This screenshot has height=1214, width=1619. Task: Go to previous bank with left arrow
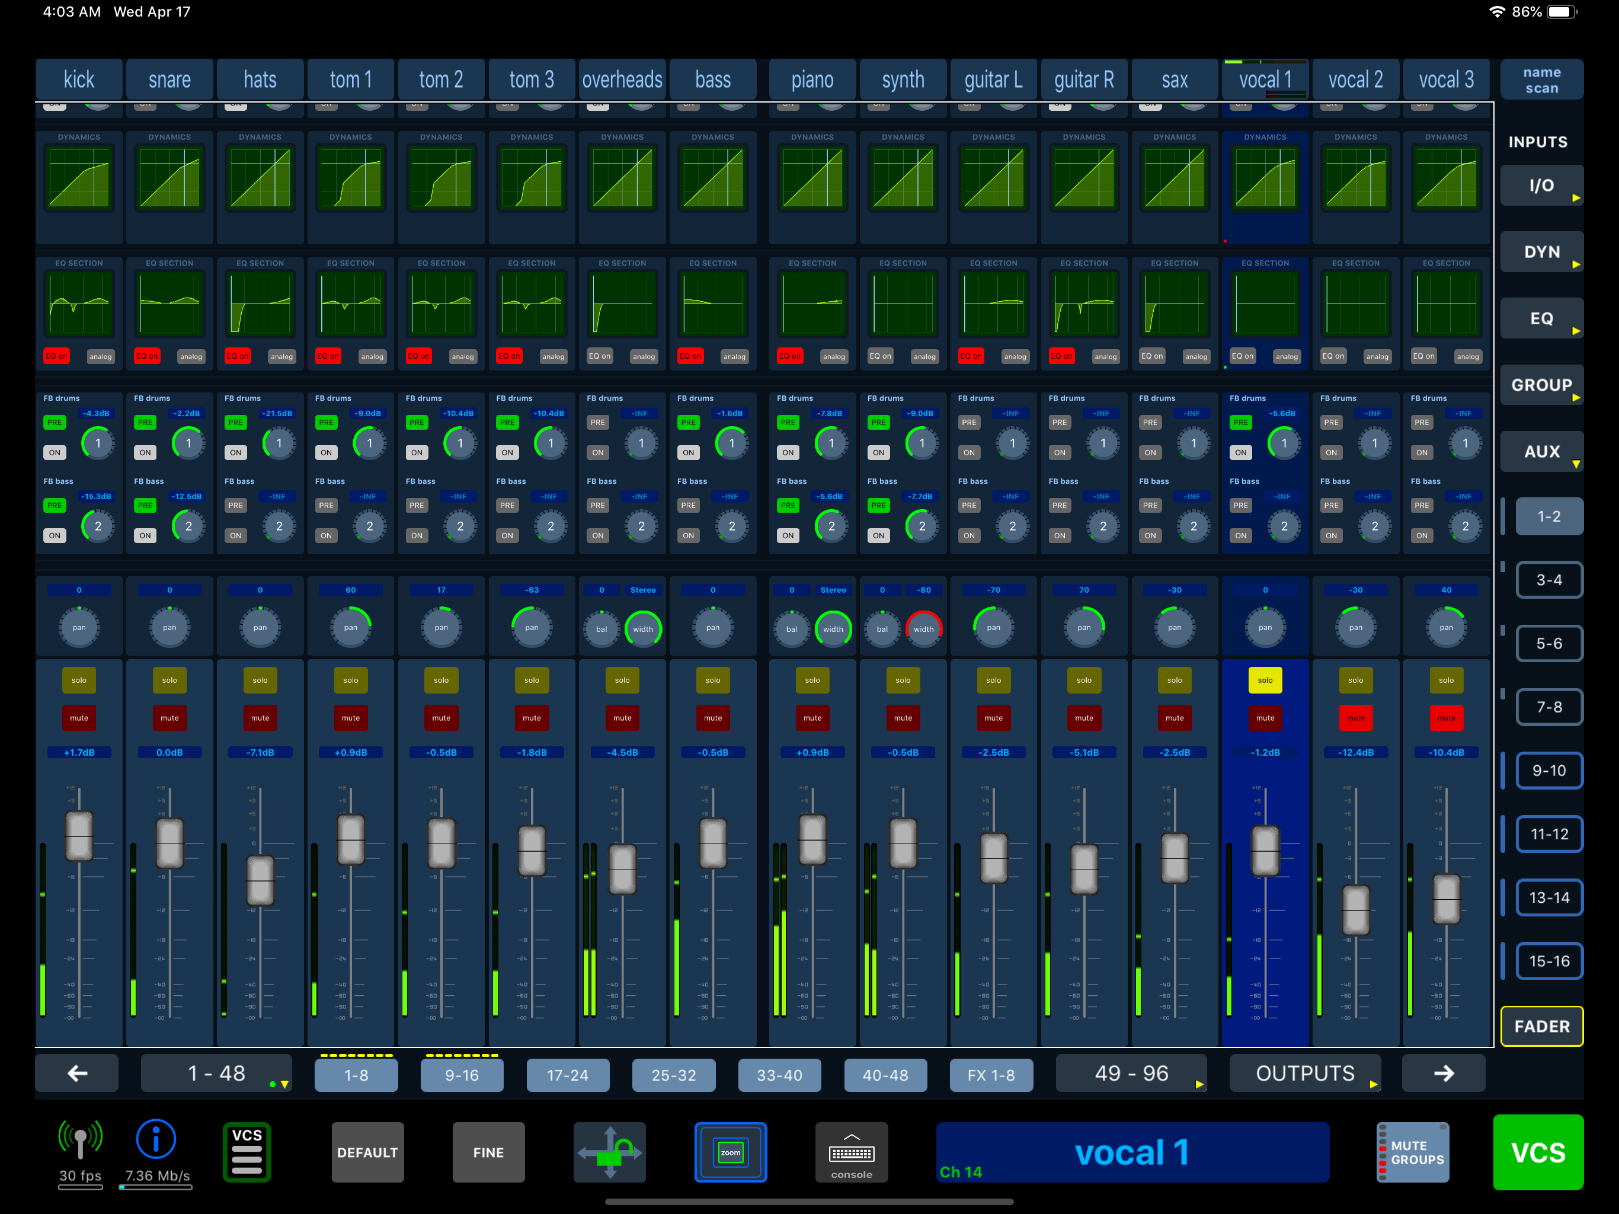pos(77,1074)
